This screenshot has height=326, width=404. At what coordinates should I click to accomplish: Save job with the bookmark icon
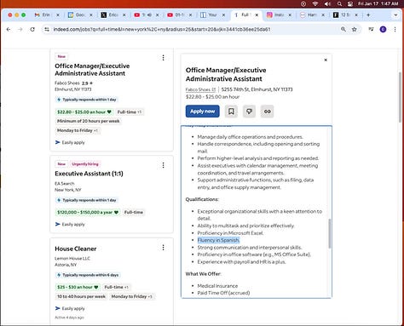231,112
